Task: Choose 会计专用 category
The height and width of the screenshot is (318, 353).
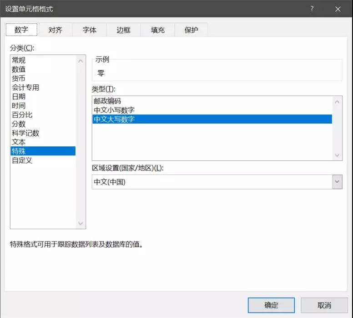Action: [x=43, y=87]
